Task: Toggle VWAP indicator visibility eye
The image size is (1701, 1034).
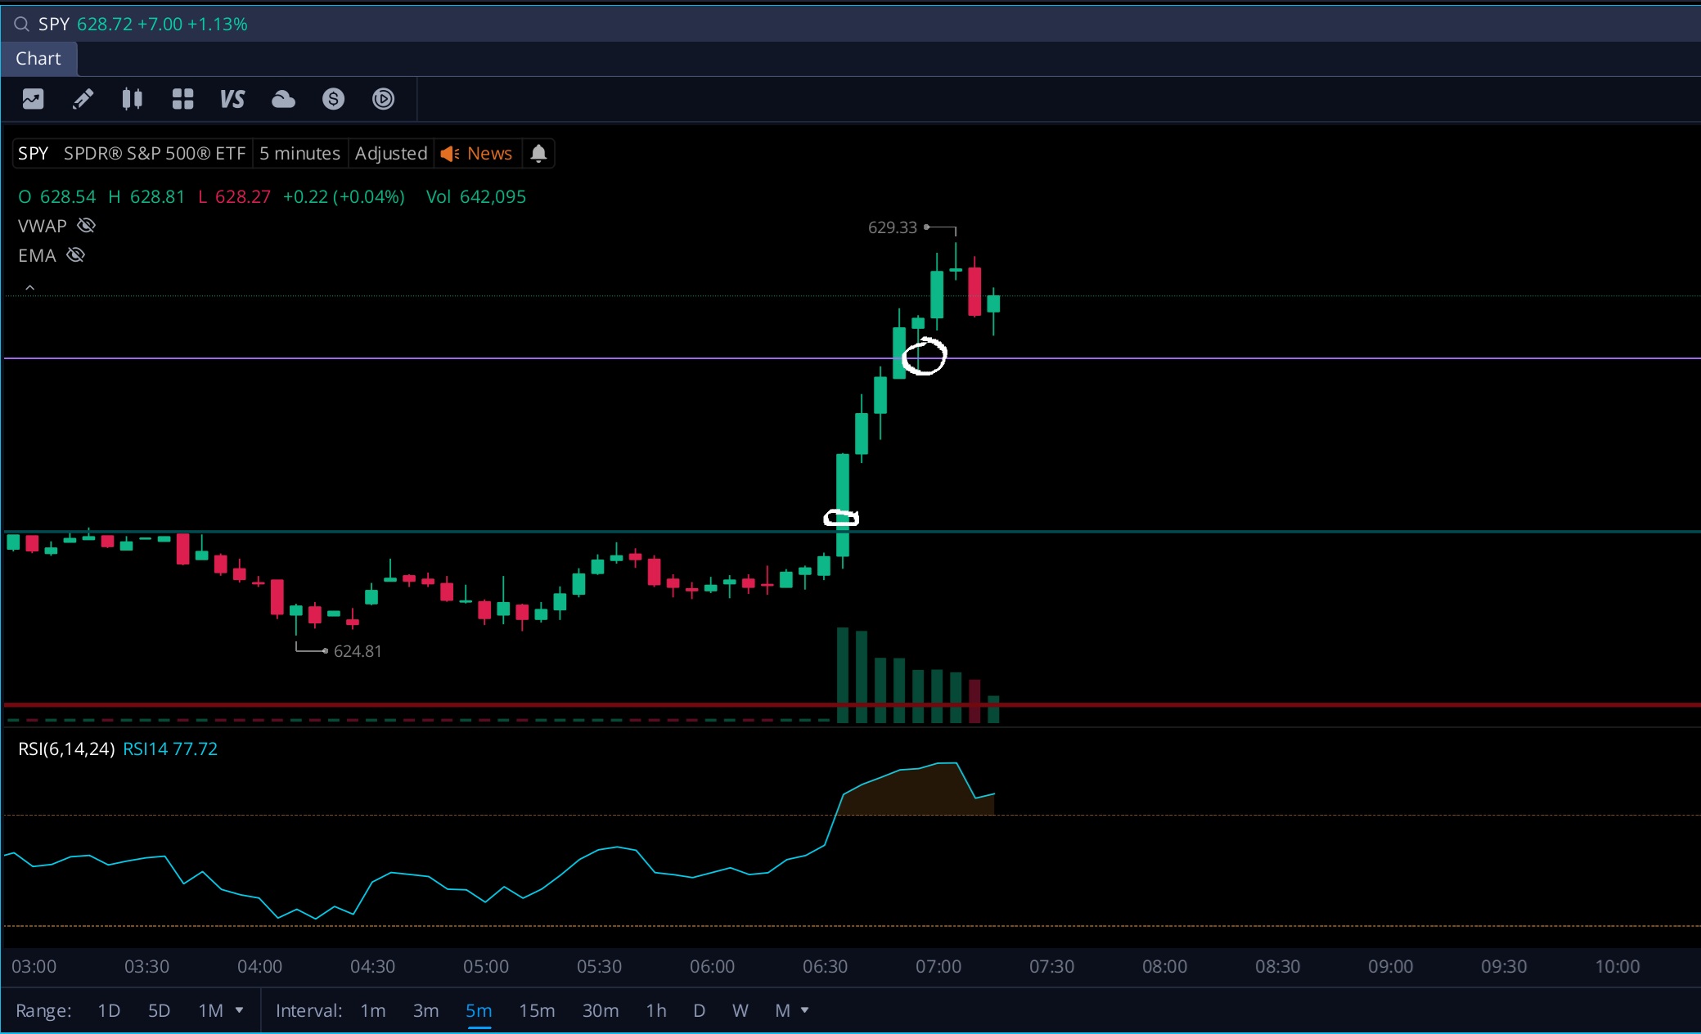Action: click(x=86, y=226)
